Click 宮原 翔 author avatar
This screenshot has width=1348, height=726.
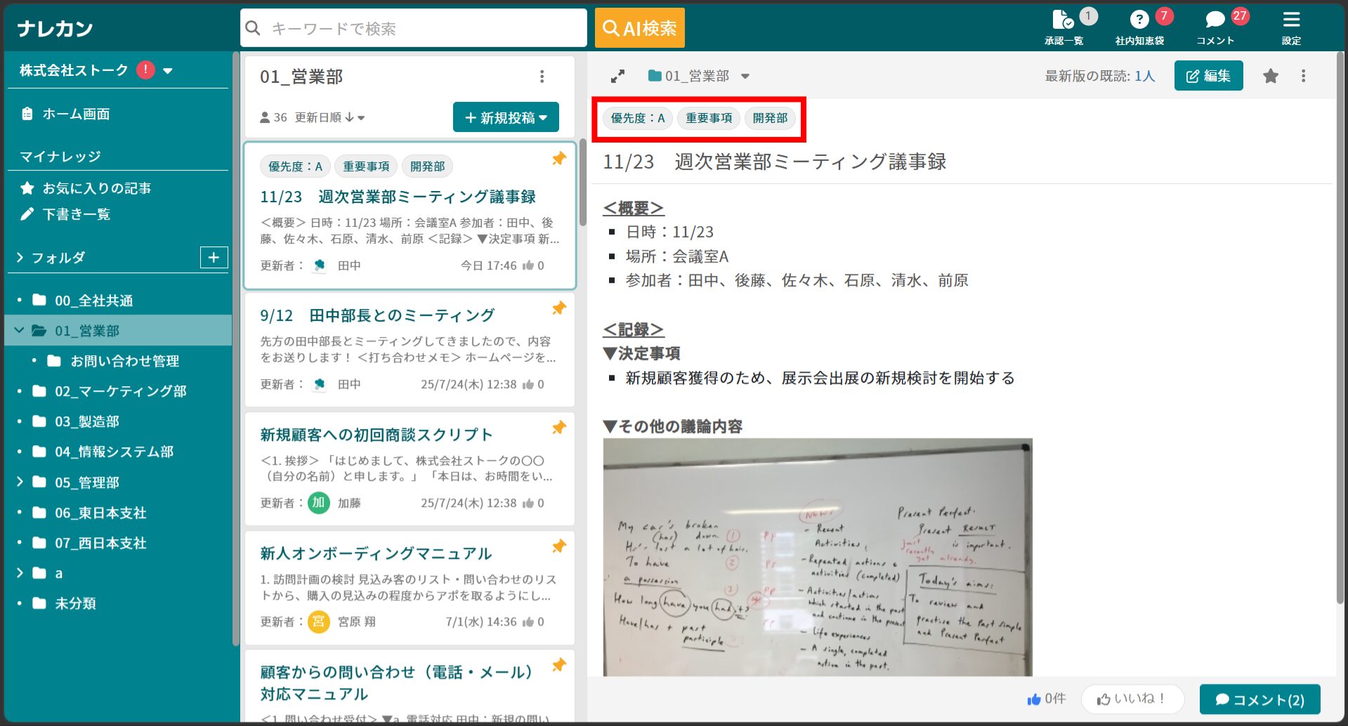319,622
